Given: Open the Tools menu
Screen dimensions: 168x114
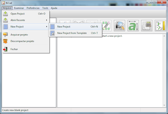Looking at the screenshot, I should (x=45, y=8).
